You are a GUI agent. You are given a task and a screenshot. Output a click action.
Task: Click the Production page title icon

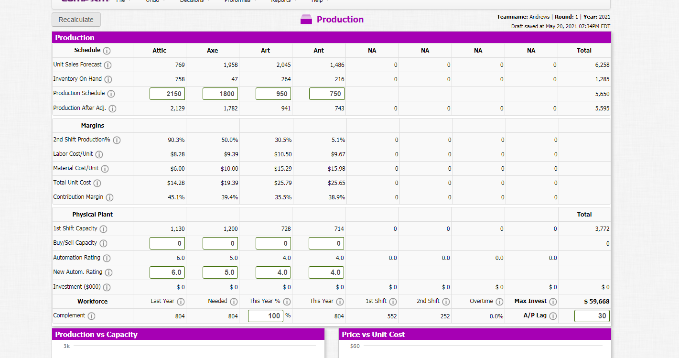click(306, 20)
